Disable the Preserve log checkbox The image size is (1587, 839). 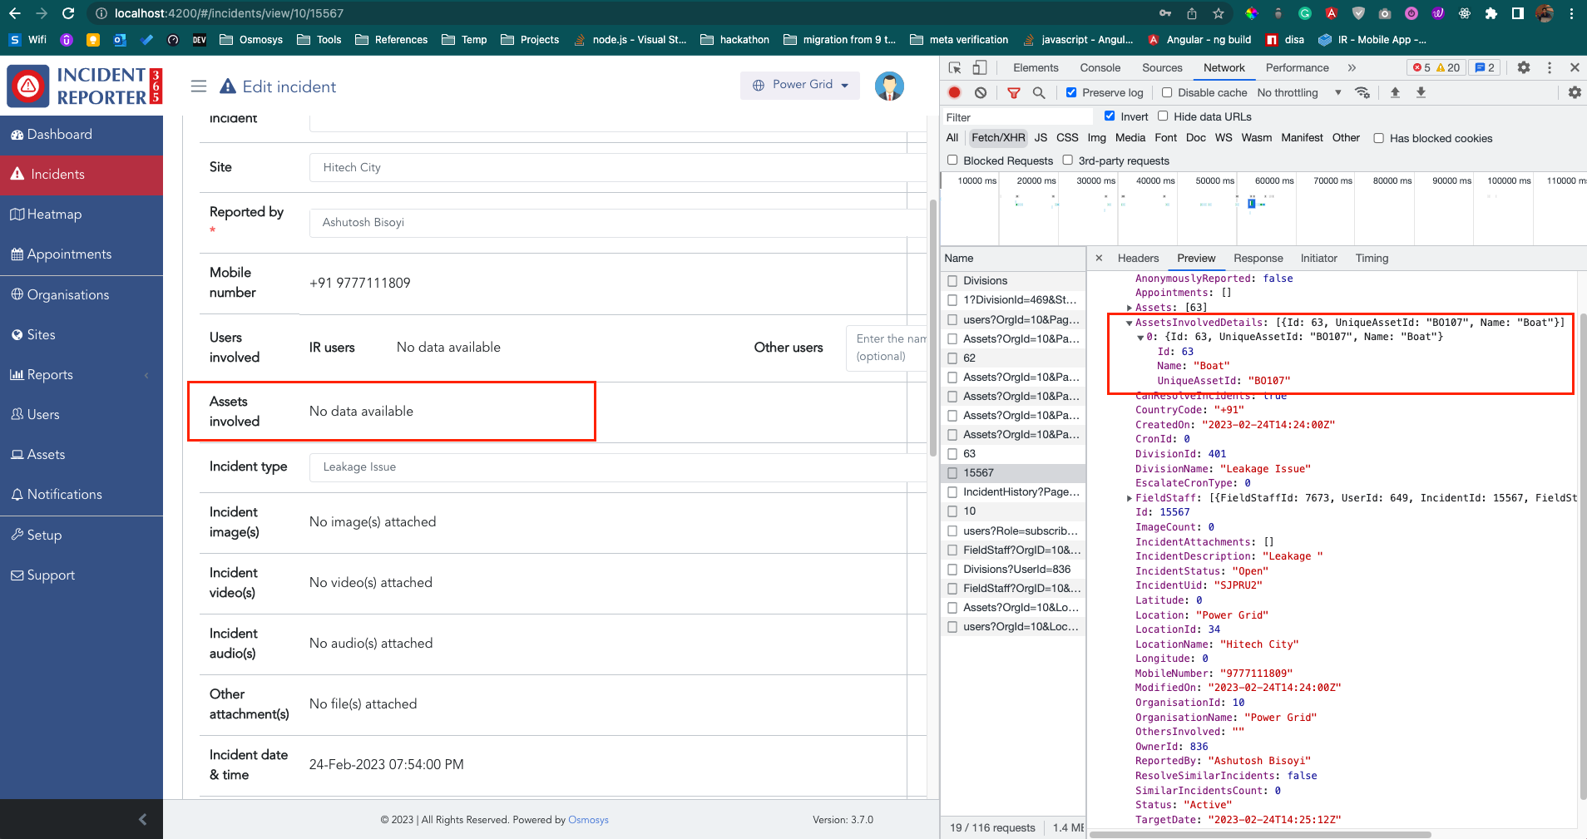click(x=1071, y=93)
